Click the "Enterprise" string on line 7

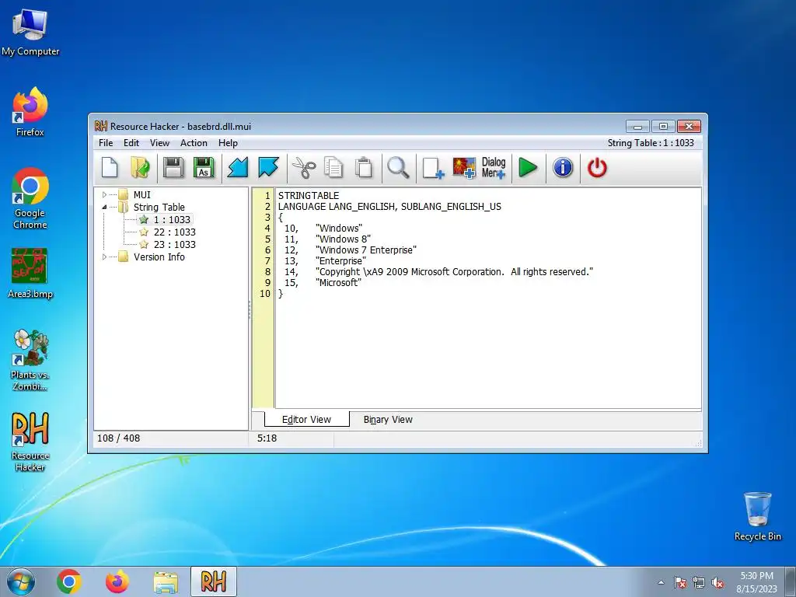click(340, 261)
